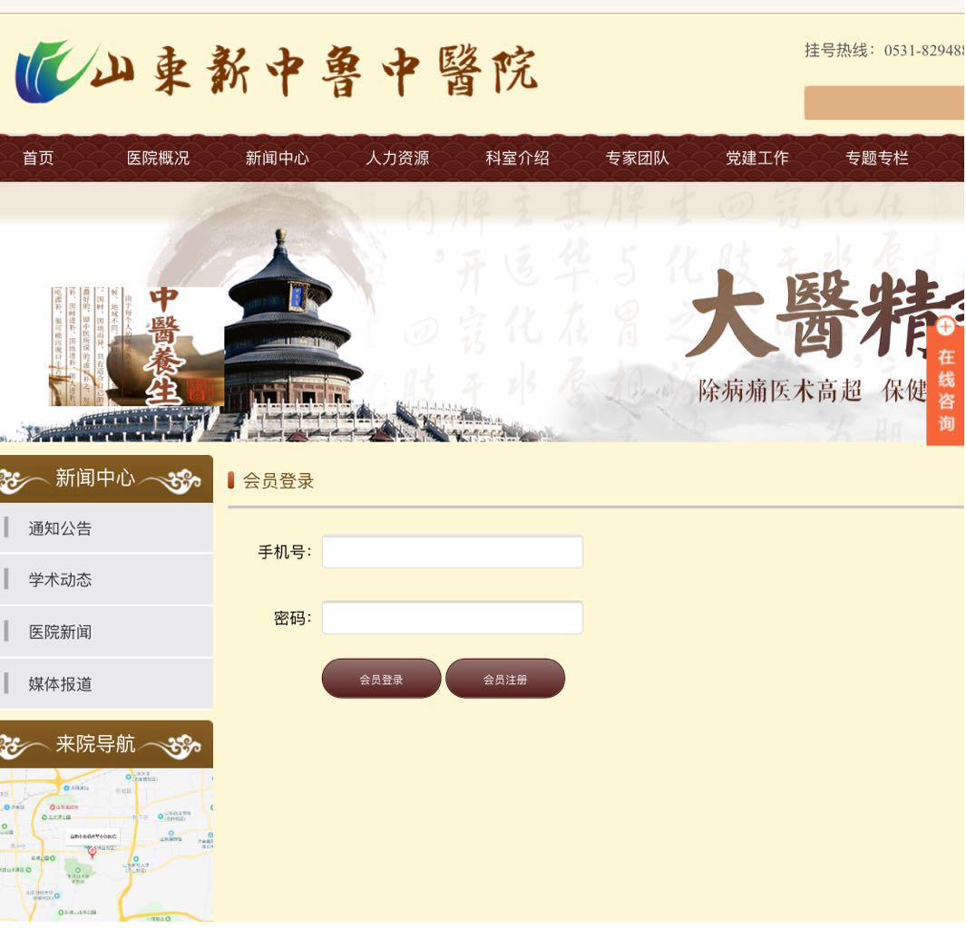Open 专题专栏 in the navigation bar
The height and width of the screenshot is (928, 966).
click(x=876, y=158)
